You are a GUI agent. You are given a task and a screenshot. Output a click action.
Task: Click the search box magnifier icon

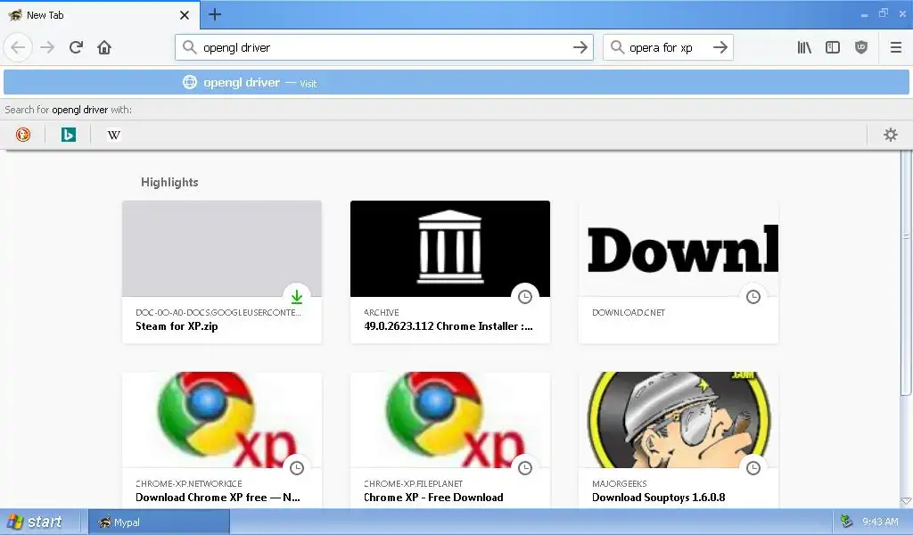coord(617,47)
